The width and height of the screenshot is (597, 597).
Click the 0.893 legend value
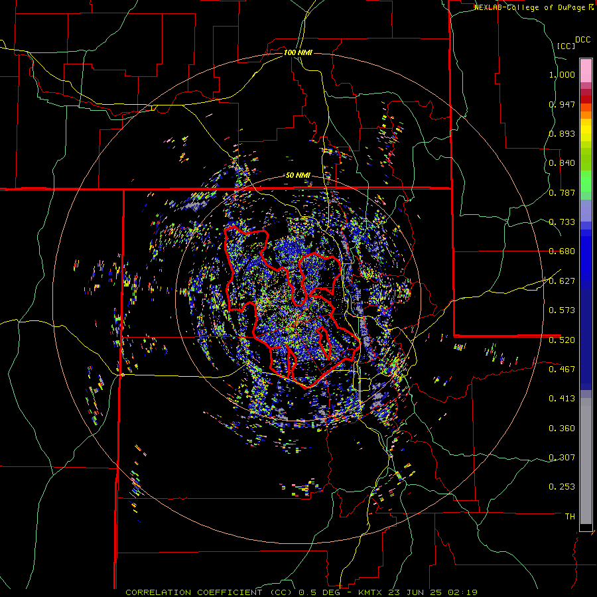(x=562, y=133)
